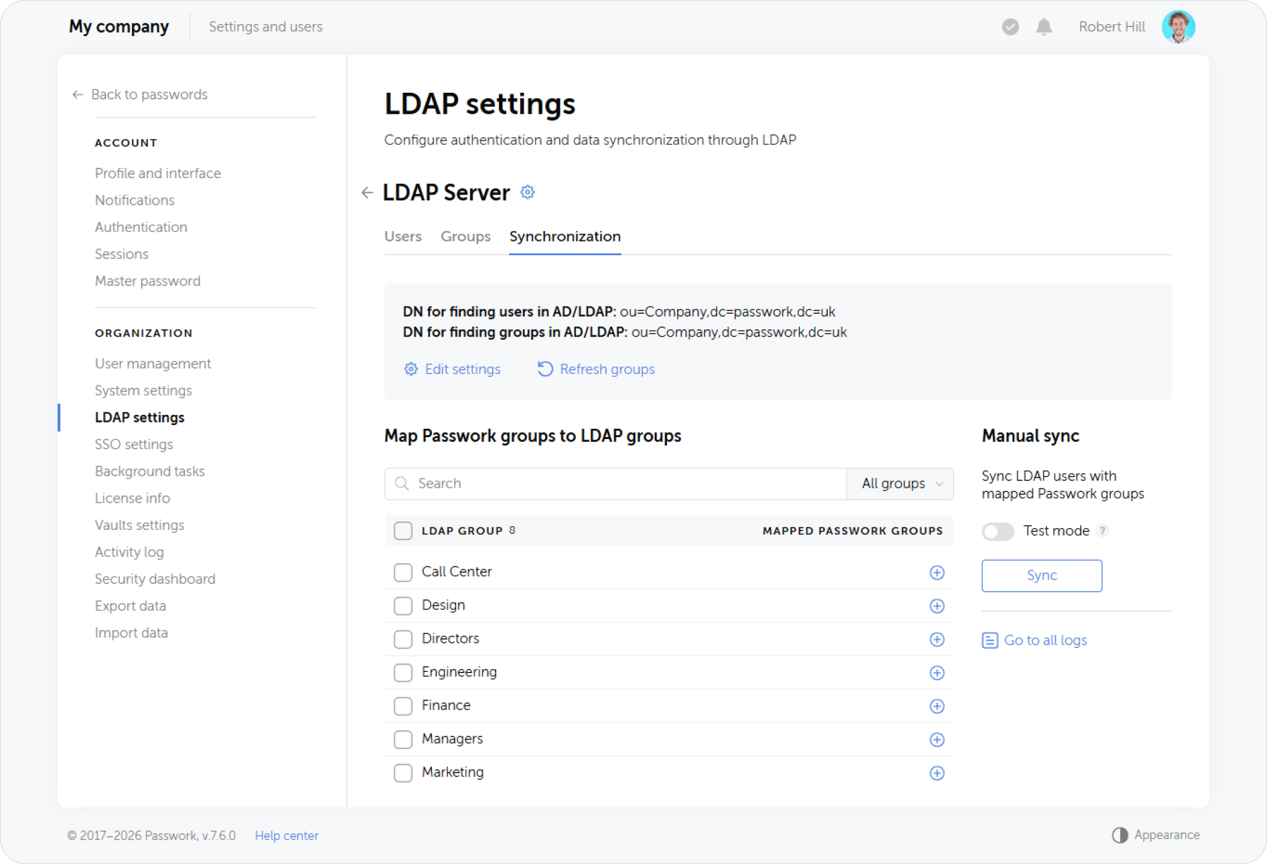
Task: Click the Settings and users header label
Action: 266,26
